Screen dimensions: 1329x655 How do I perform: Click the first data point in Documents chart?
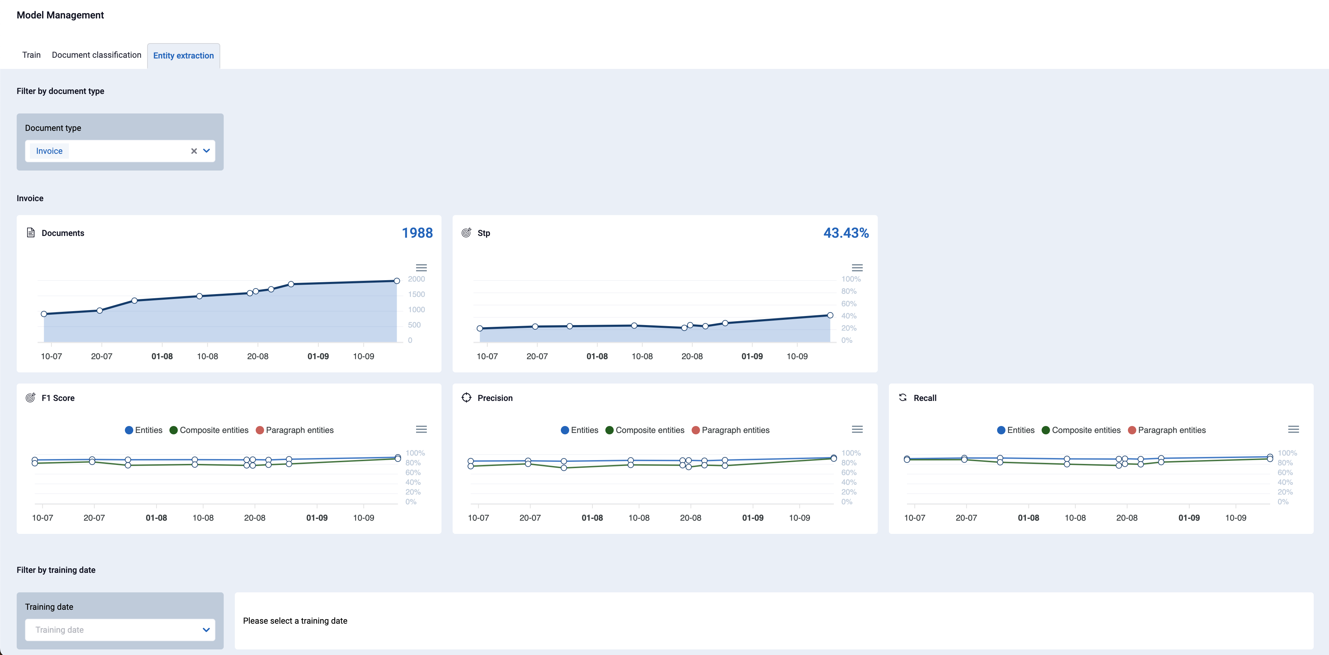[x=44, y=314]
